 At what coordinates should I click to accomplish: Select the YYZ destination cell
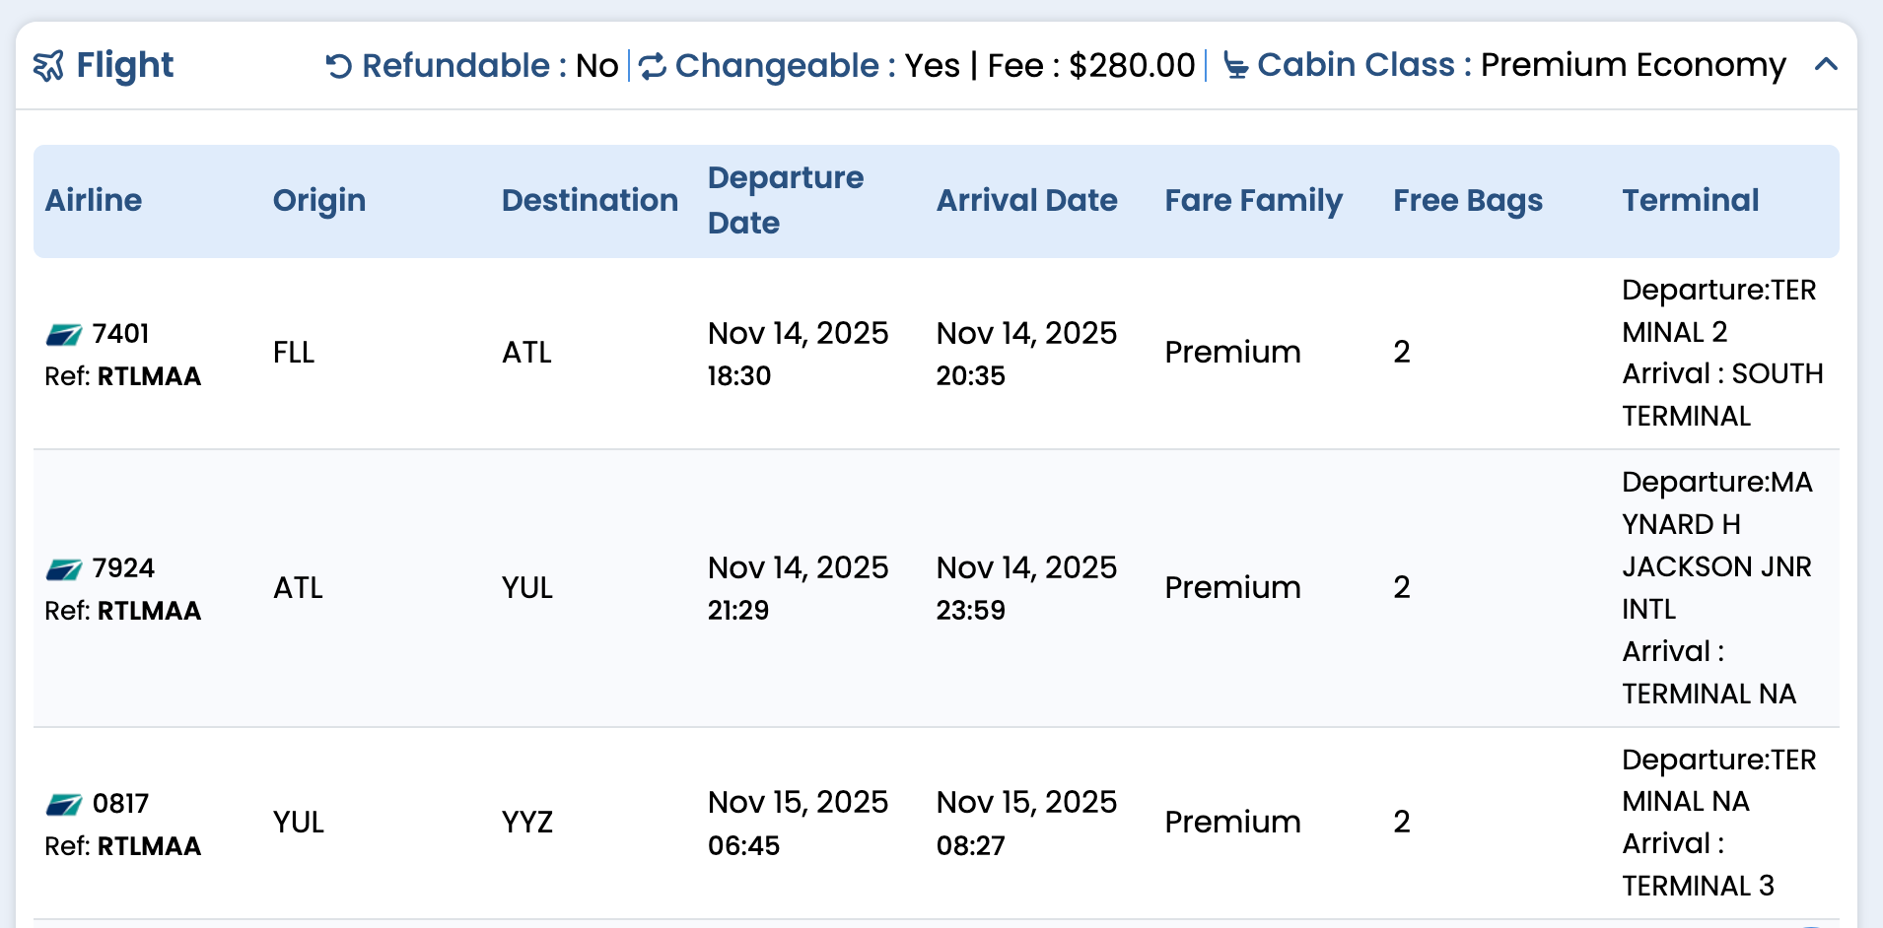[x=527, y=822]
